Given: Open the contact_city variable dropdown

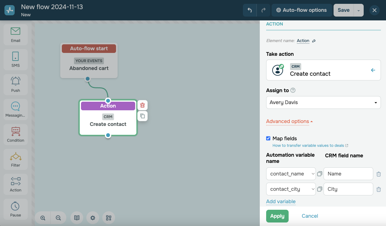Looking at the screenshot, I should (x=291, y=189).
